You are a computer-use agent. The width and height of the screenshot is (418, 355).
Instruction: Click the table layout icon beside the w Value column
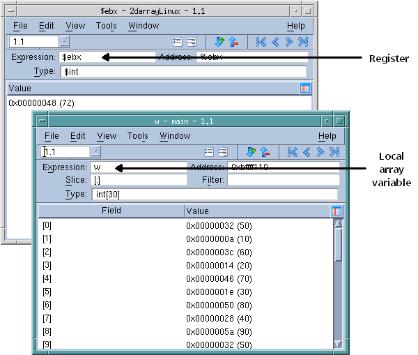336,211
